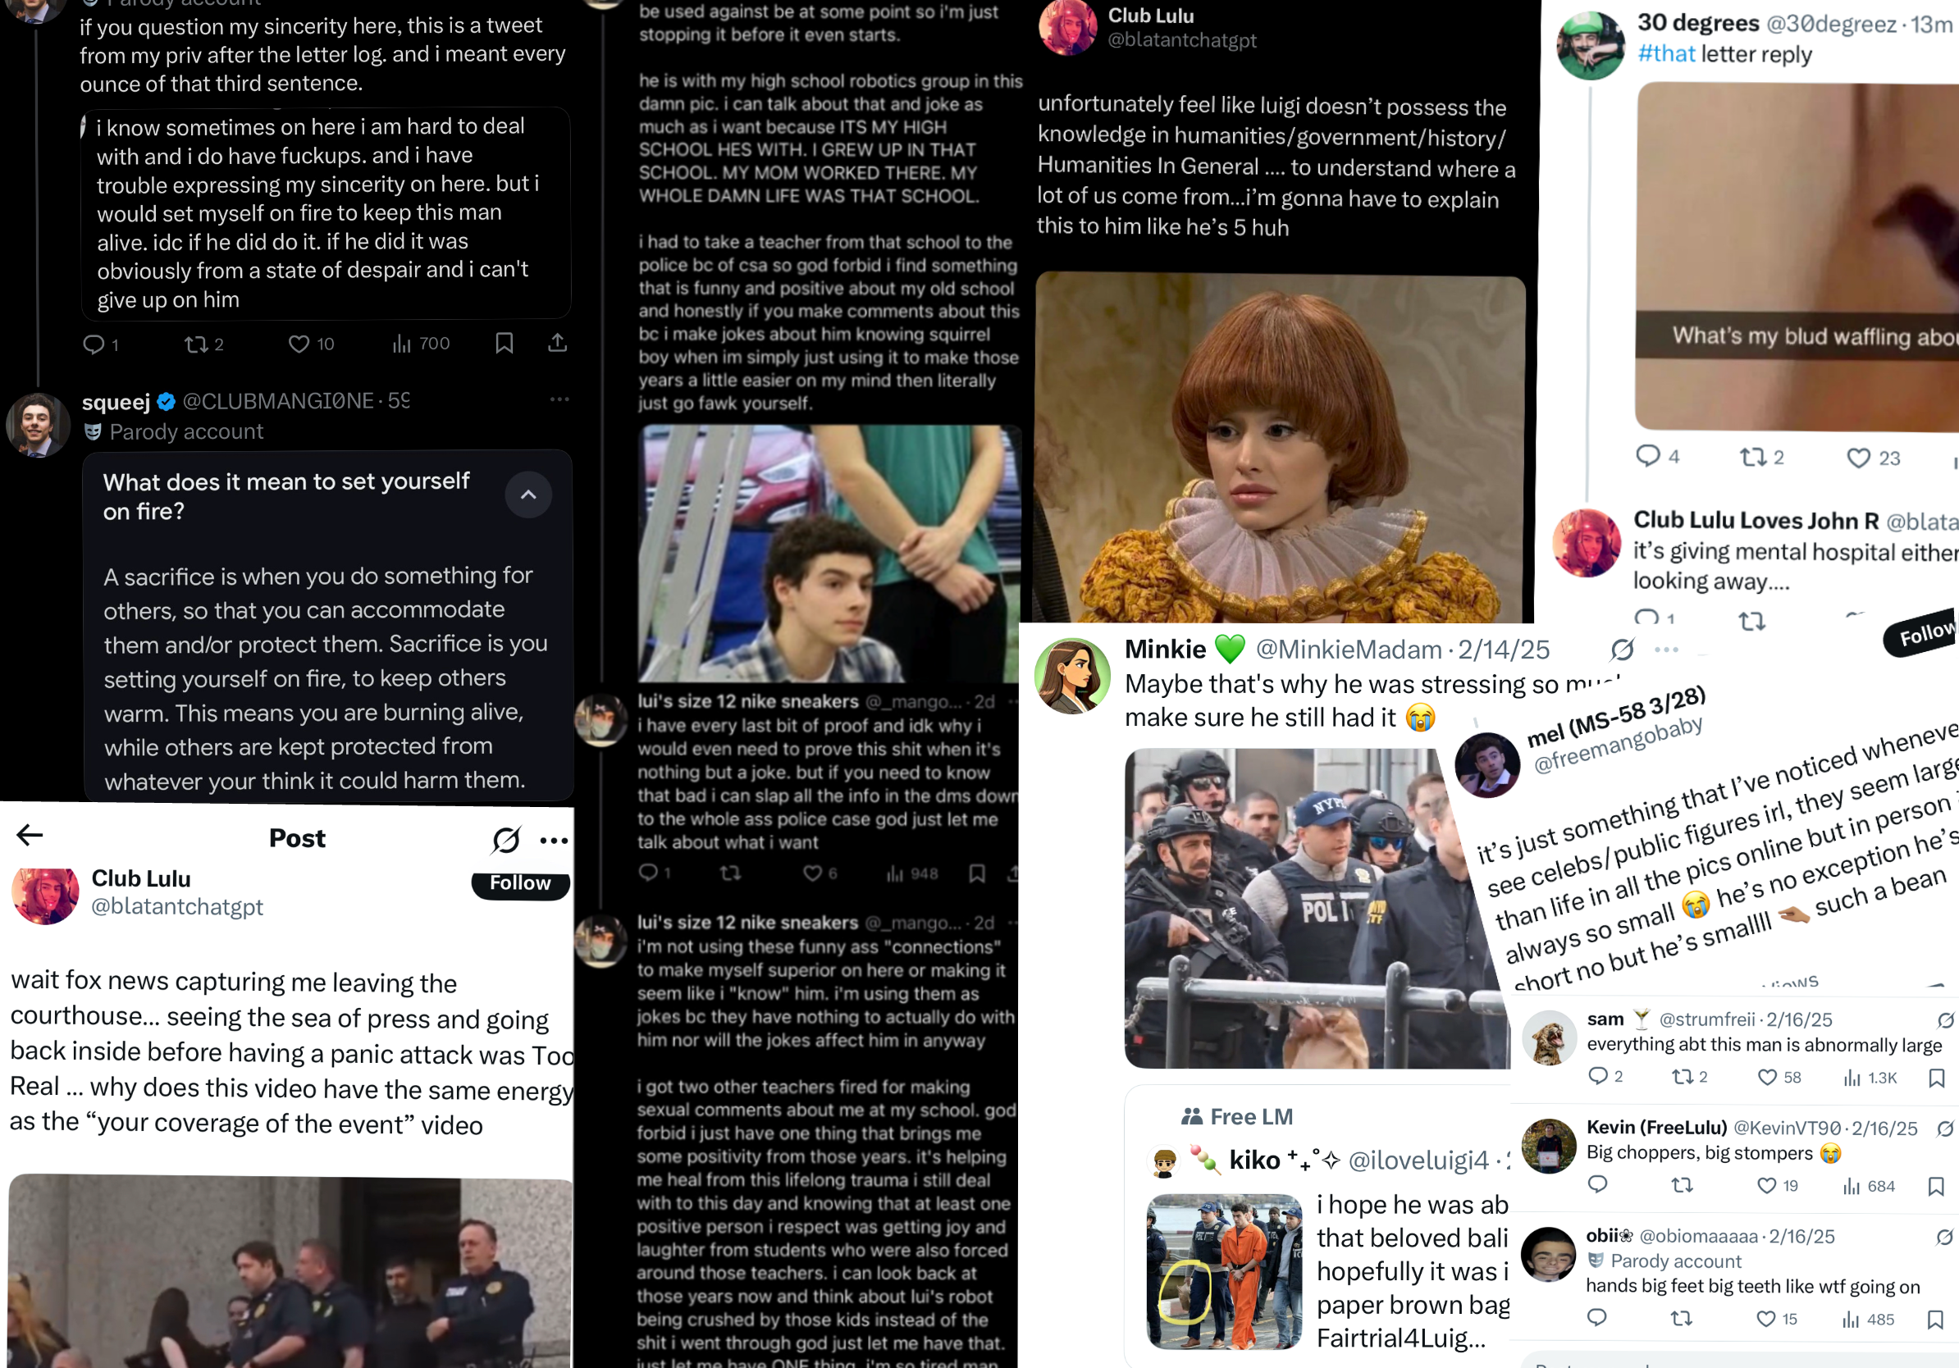This screenshot has height=1368, width=1959.
Task: Open the Free LM community label
Action: click(x=1237, y=1116)
